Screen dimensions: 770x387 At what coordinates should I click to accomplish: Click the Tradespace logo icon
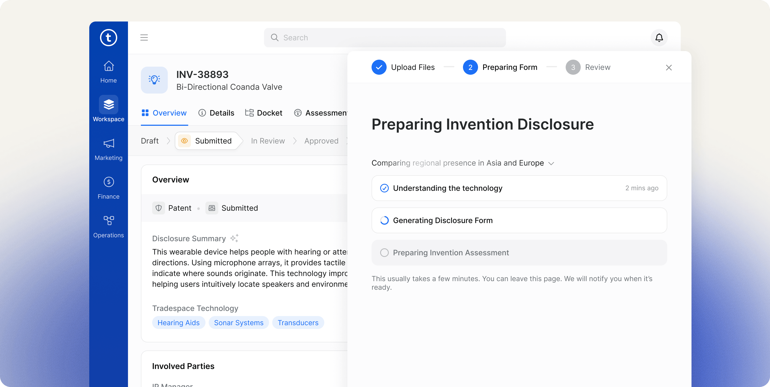point(109,38)
